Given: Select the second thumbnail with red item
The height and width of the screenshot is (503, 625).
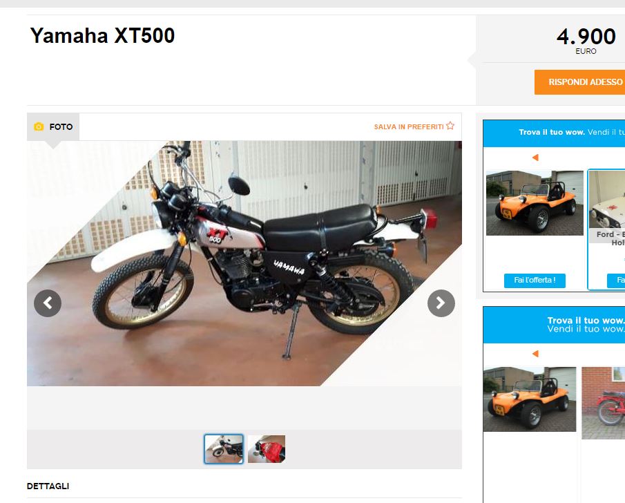Looking at the screenshot, I should pos(267,449).
